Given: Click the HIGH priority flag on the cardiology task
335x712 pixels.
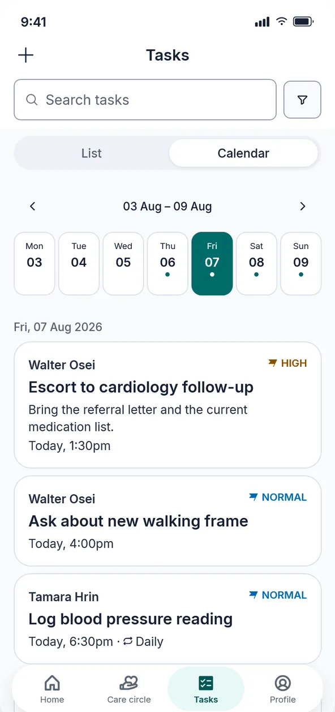Looking at the screenshot, I should (x=287, y=363).
